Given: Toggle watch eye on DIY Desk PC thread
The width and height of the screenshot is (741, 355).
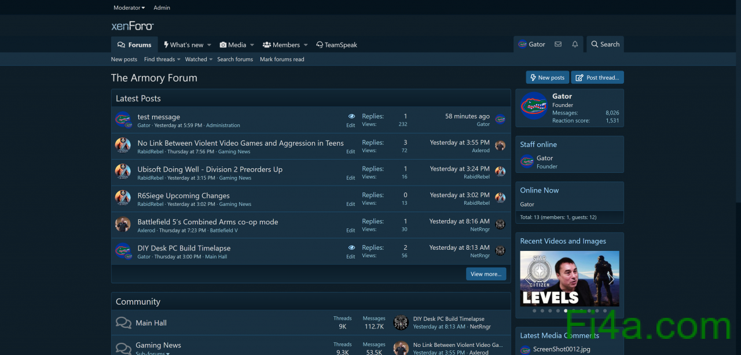Looking at the screenshot, I should pyautogui.click(x=351, y=247).
